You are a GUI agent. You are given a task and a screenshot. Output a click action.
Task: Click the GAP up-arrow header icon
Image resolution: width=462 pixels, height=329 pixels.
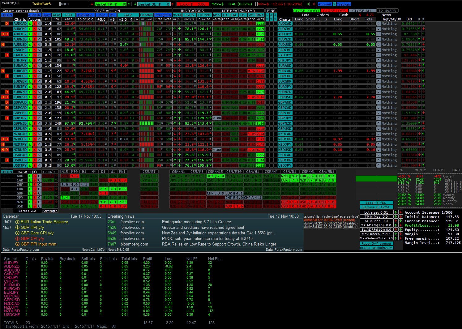coord(131,19)
